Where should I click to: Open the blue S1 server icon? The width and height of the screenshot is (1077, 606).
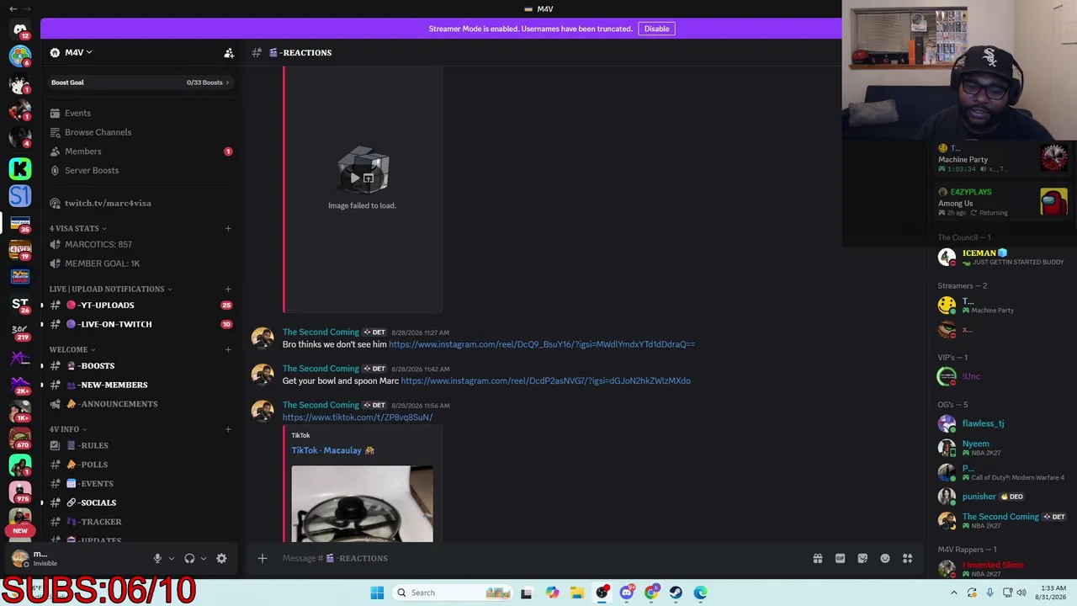20,196
